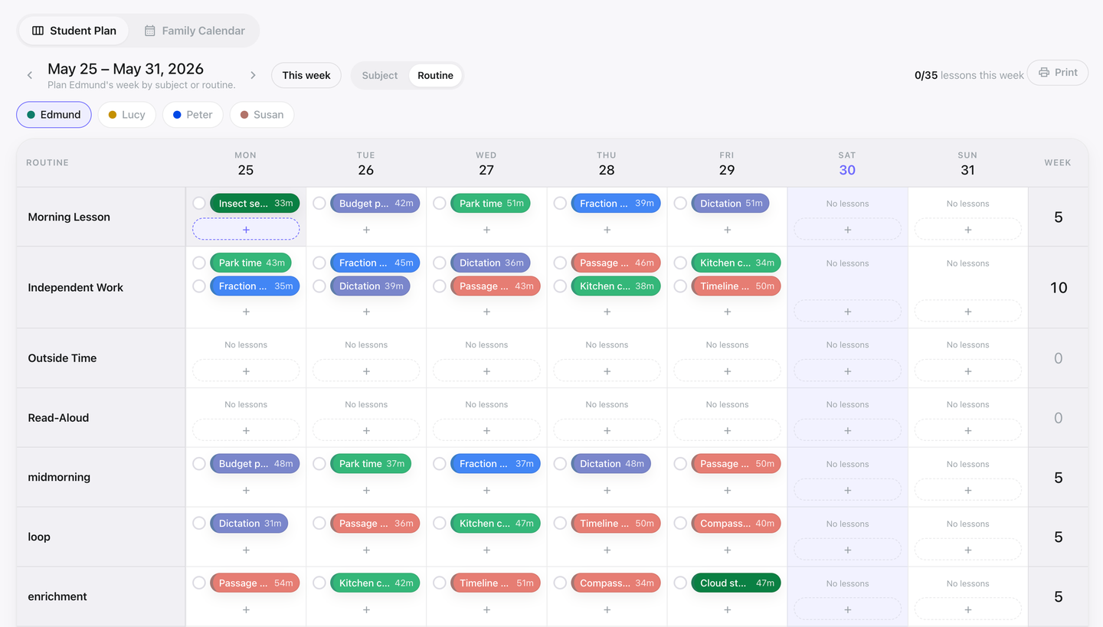Add lesson to Read-Aloud on Friday
The height and width of the screenshot is (627, 1103).
pyautogui.click(x=727, y=430)
